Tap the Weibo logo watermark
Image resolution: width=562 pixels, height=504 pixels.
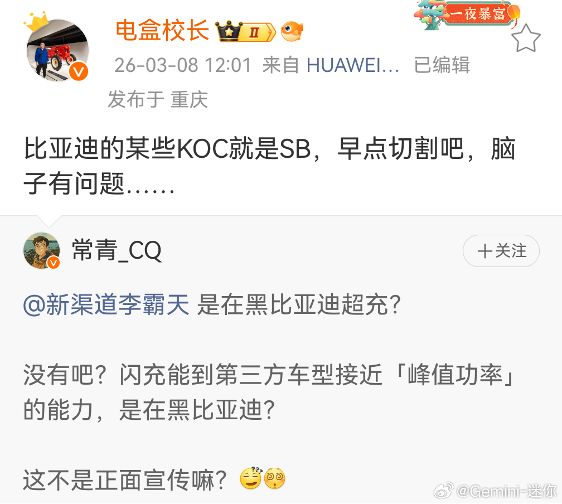coord(444,491)
